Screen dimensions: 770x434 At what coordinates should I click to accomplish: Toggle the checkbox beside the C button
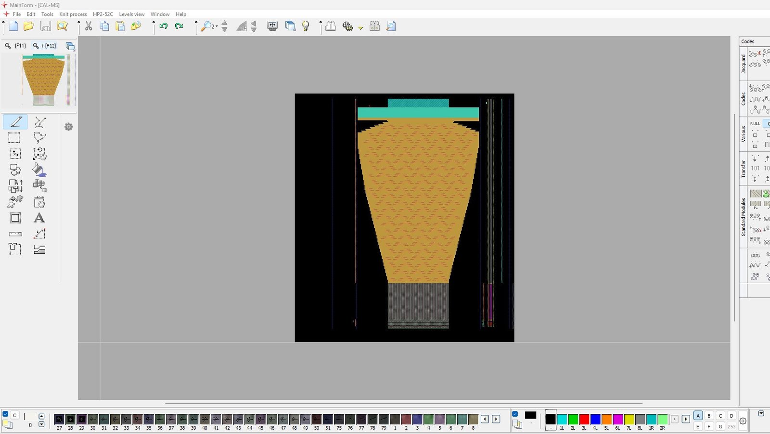coord(5,414)
